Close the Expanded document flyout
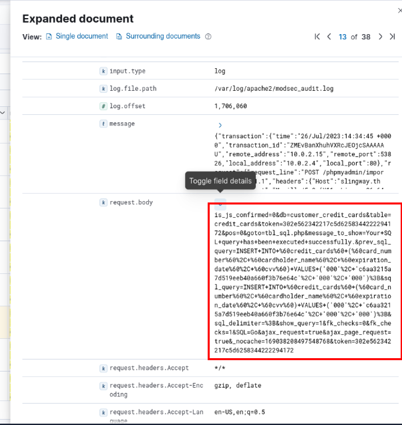This screenshot has height=425, width=402. pos(399,11)
